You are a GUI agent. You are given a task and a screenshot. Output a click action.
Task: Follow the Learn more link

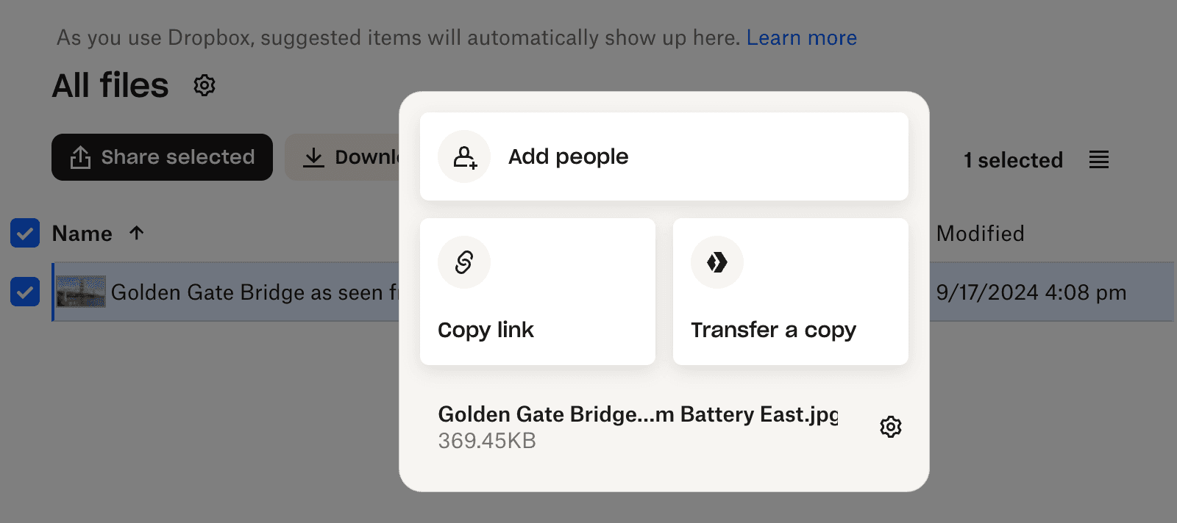(801, 37)
